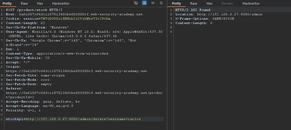Switch to request Raw tab

(x=24, y=3)
